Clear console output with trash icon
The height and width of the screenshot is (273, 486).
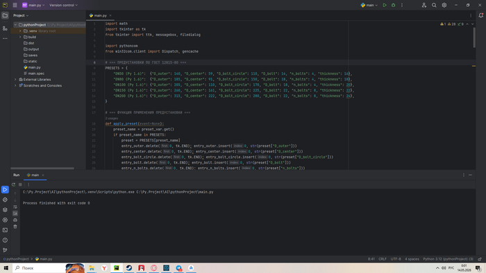point(15,227)
